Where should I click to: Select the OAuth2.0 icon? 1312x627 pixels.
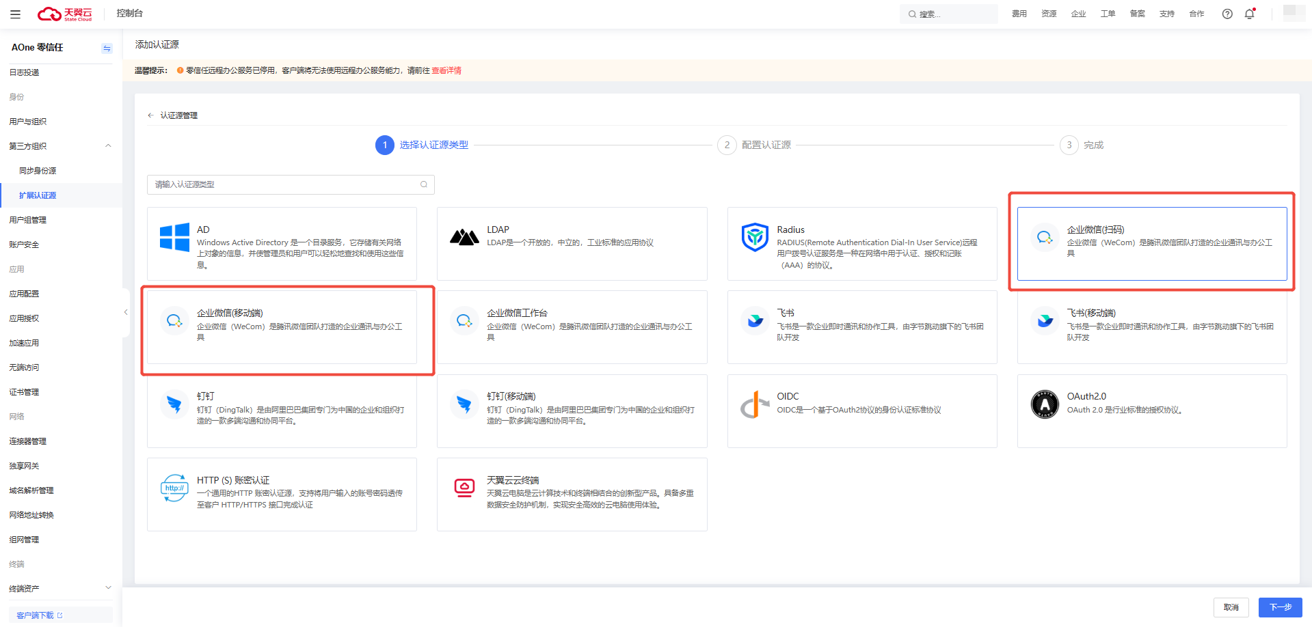1045,404
